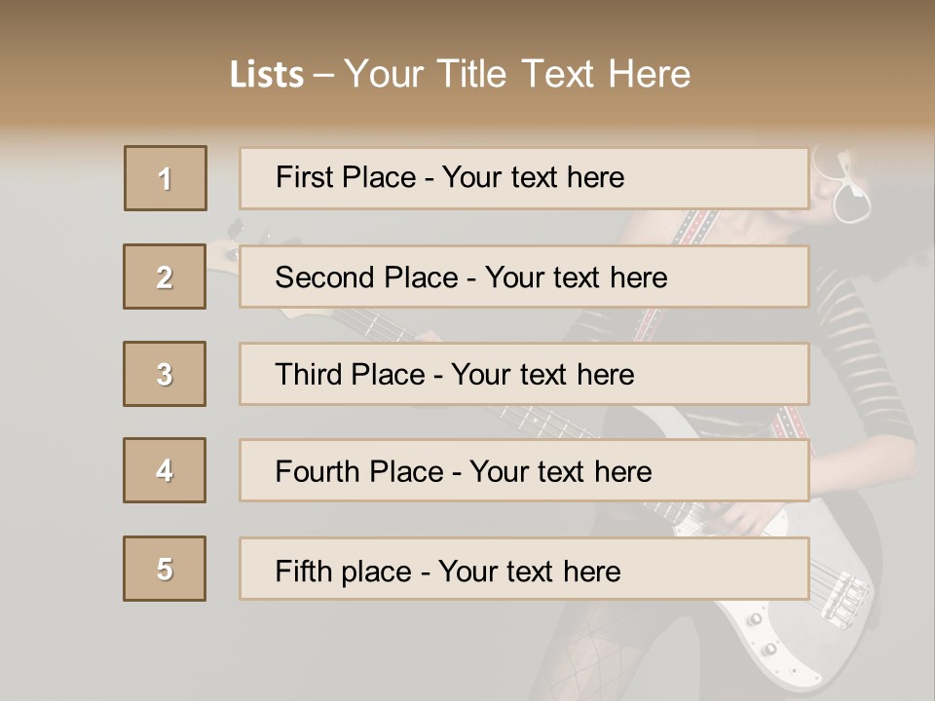Image resolution: width=935 pixels, height=701 pixels.
Task: Click 'Third Place - Your text here' box
Action: 524,374
